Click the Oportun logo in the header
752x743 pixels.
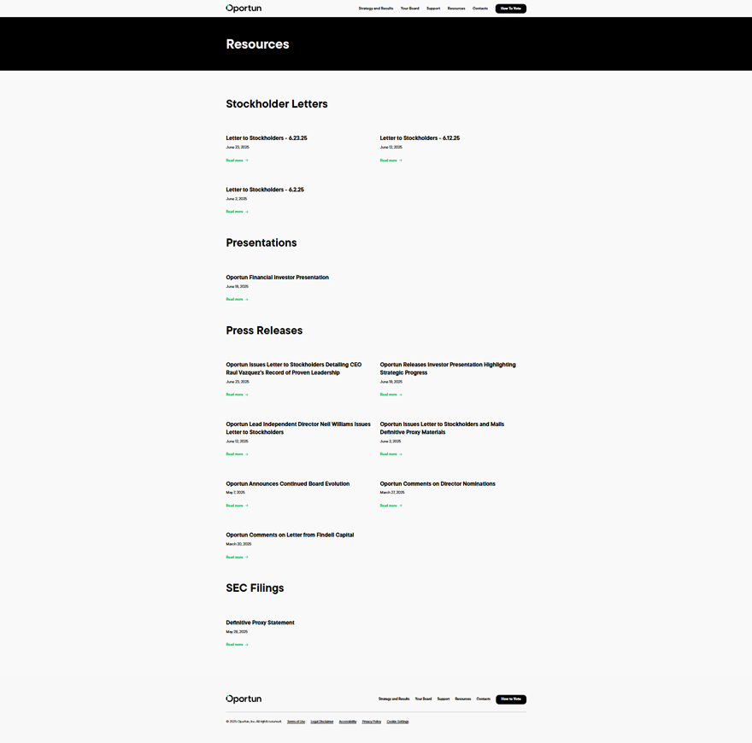pyautogui.click(x=244, y=9)
